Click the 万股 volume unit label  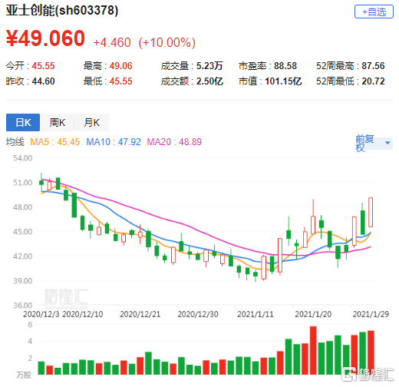tap(24, 375)
